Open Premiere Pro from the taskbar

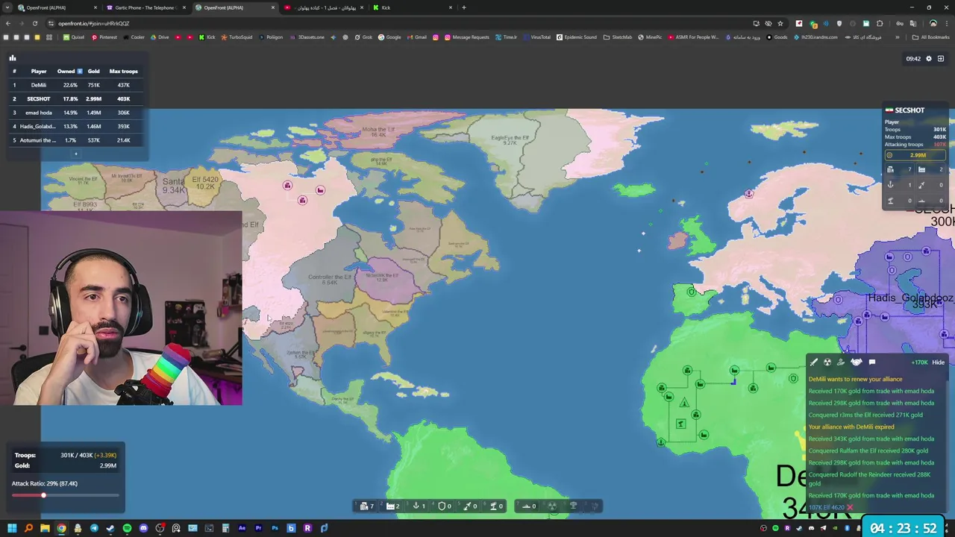pos(258,528)
